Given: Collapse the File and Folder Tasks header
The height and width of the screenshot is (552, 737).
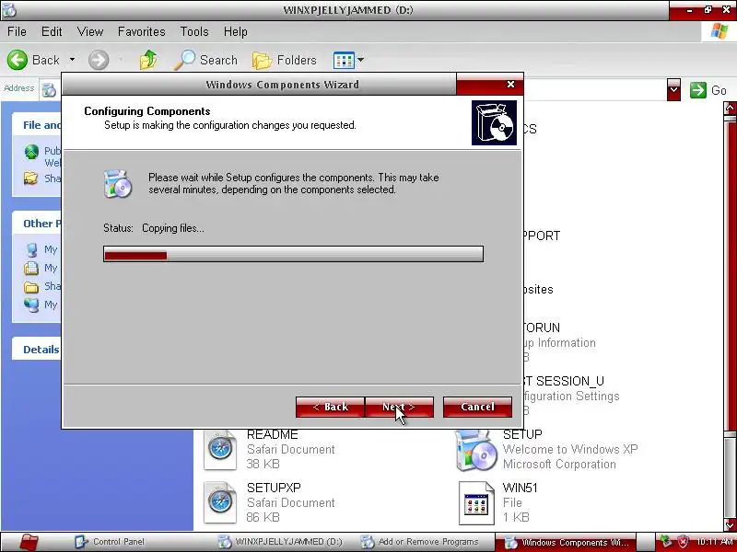Looking at the screenshot, I should pos(37,125).
